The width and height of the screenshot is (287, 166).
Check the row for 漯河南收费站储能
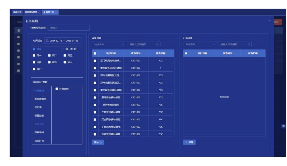pyautogui.click(x=95, y=98)
